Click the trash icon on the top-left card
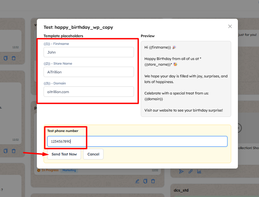 point(14,58)
